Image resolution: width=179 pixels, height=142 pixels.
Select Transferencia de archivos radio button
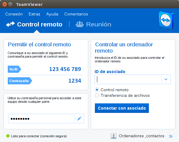point(97,95)
